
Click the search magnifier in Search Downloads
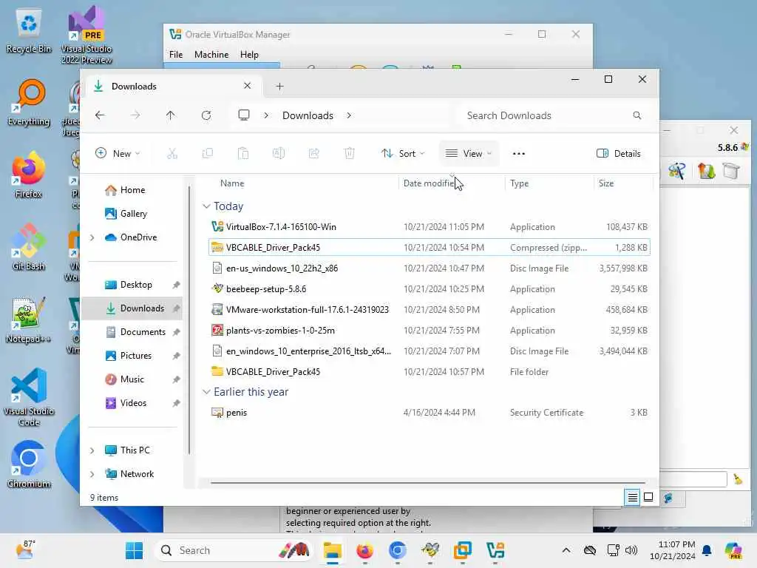click(x=637, y=115)
